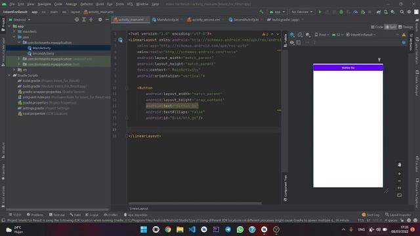420x236 pixels.
Task: Click Expand All icon in Project panel
Action: [84, 20]
